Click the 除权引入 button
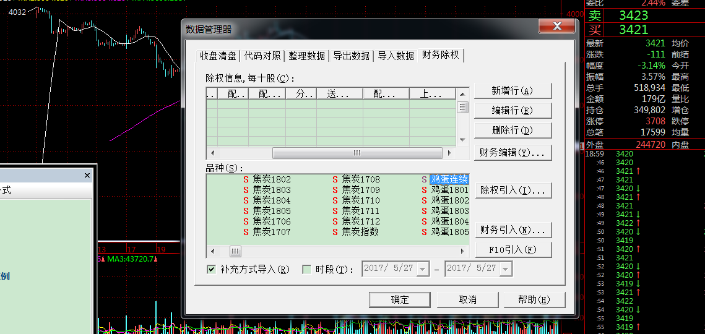The width and height of the screenshot is (705, 334). (512, 191)
